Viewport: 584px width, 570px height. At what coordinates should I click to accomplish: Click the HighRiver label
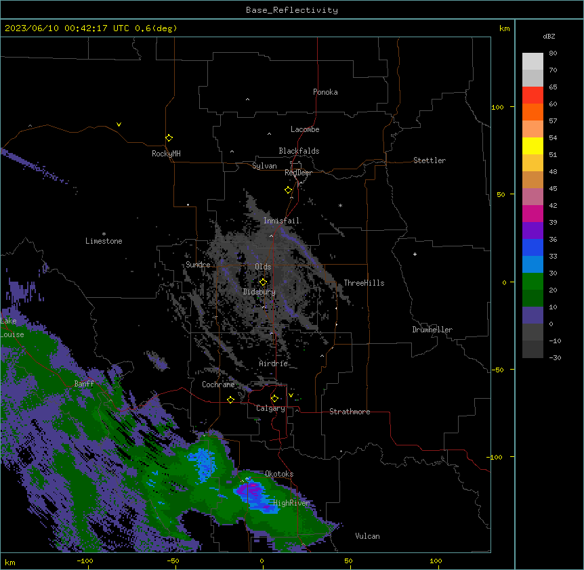[291, 503]
